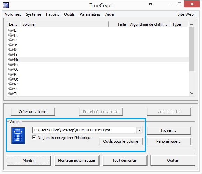202x174 pixels.
Task: Click the drive icon for L:
Action: pos(11,55)
